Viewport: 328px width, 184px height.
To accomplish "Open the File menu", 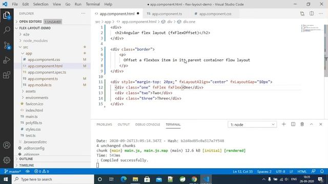I will [15, 4].
